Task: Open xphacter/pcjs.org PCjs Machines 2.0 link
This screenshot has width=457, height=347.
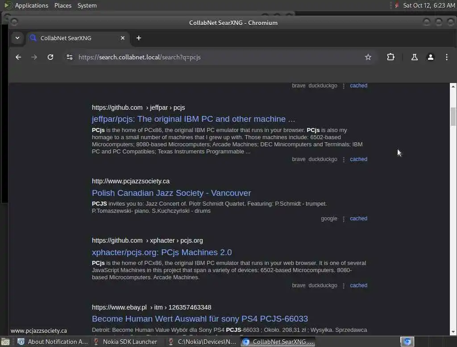Action: [x=162, y=252]
